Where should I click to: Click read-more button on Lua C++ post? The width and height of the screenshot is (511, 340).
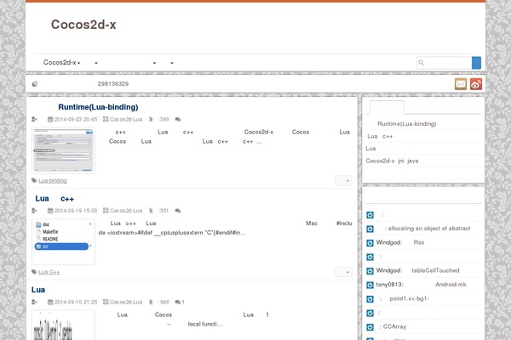(343, 272)
